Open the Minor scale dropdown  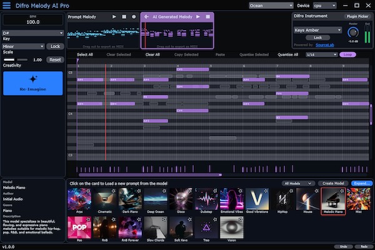point(23,46)
